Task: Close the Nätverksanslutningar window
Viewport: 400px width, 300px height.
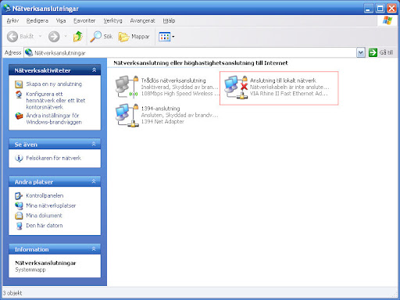Action: coord(391,9)
